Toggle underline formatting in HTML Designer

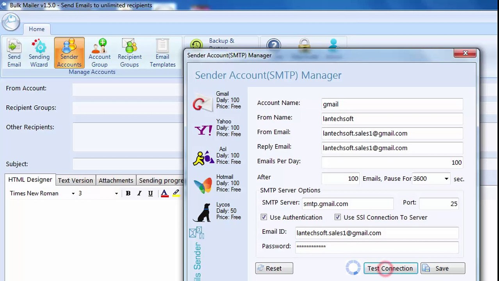[150, 193]
